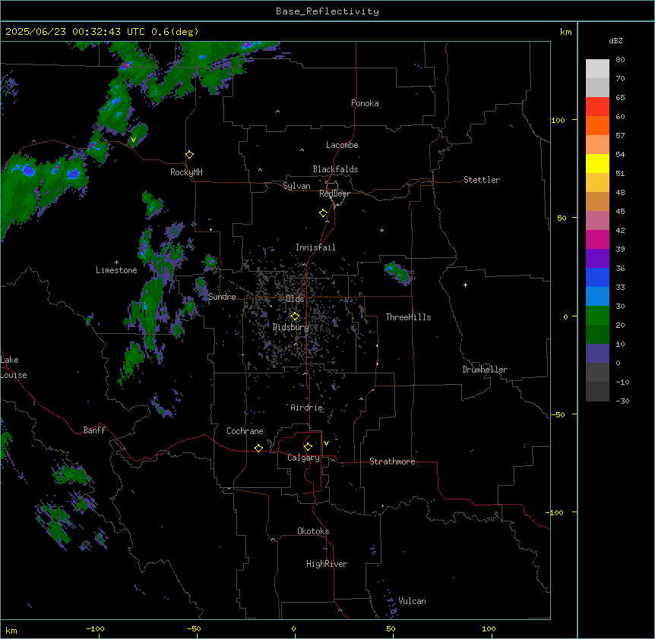Click the asterisk marker above Limestone label
The height and width of the screenshot is (639, 655).
coord(116,263)
